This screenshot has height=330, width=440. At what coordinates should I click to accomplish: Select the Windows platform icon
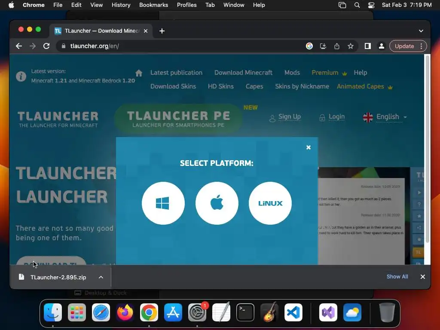tap(163, 203)
